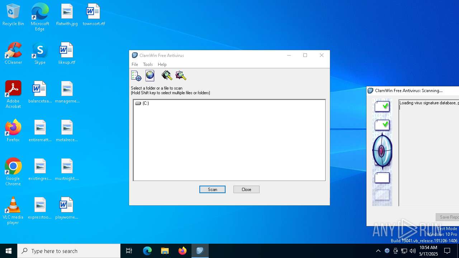Switch to ClamWin via its taskbar button
This screenshot has height=258, width=459.
click(200, 251)
